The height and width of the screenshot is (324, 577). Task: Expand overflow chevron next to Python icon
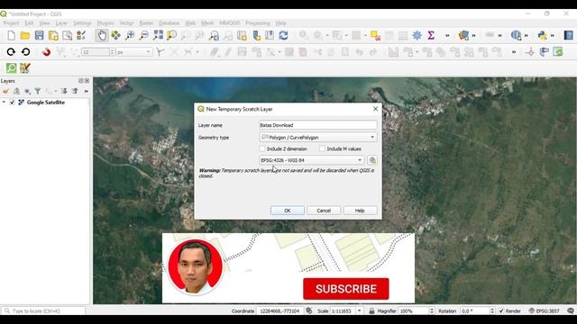[x=553, y=36]
